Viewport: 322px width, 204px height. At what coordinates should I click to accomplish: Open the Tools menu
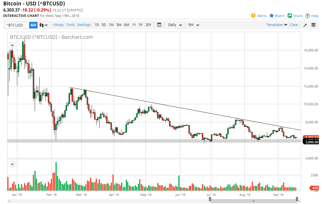coord(70,25)
